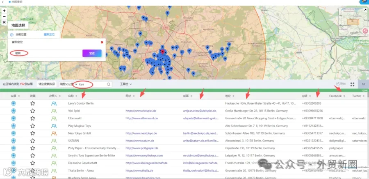
Task: Favorite Die kleine Gesellschaft with star
Action: 32,163
